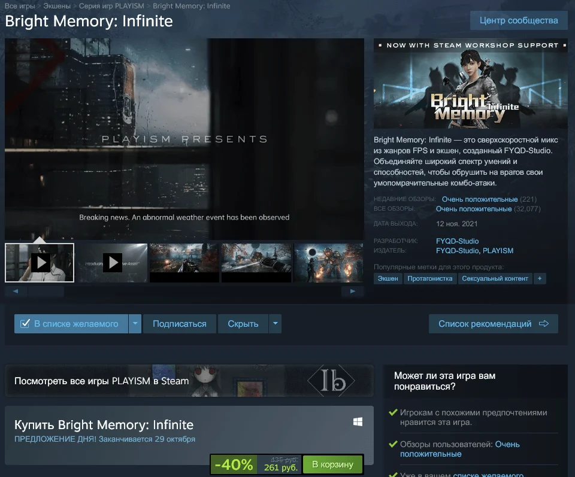Viewport: 575px width, 477px height.
Task: Click 'ПРЕДЛОЖЕНИЕ ДНЯ! Заканчивается 29 октября' text
Action: click(105, 439)
